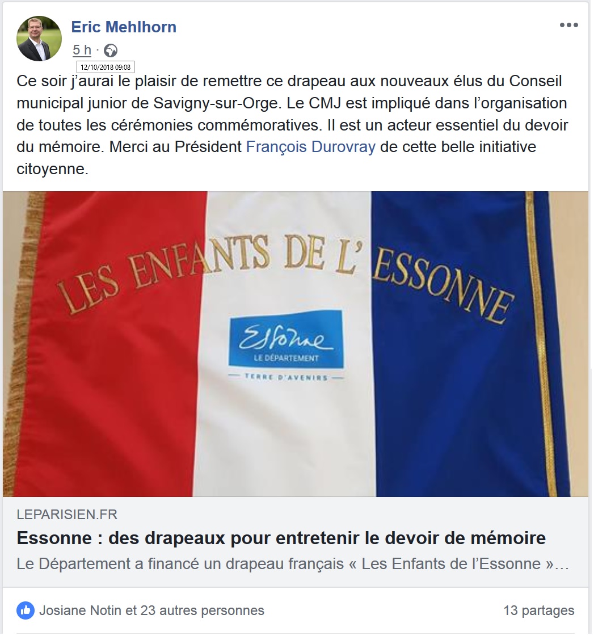This screenshot has height=636, width=594.
Task: View the '13 partages' shares count
Action: [539, 610]
